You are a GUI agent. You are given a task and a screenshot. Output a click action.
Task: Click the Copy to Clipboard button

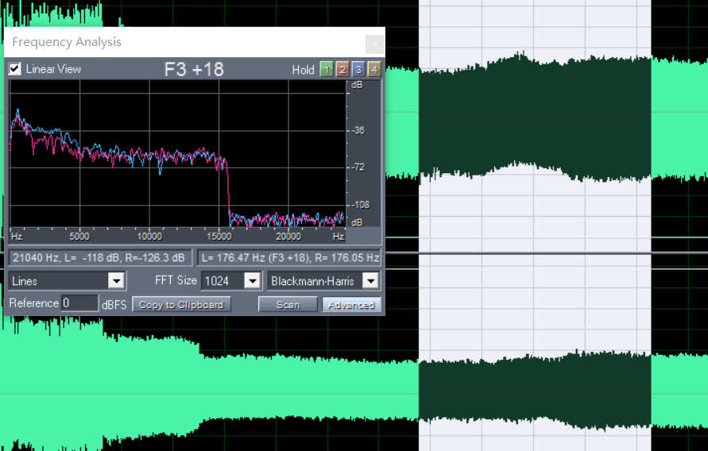pyautogui.click(x=182, y=304)
